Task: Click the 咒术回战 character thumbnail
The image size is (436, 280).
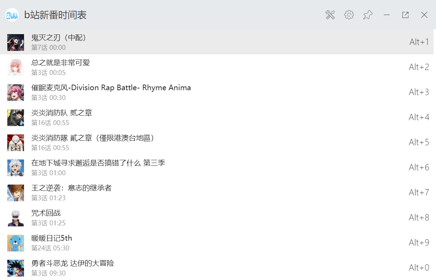Action: click(16, 218)
